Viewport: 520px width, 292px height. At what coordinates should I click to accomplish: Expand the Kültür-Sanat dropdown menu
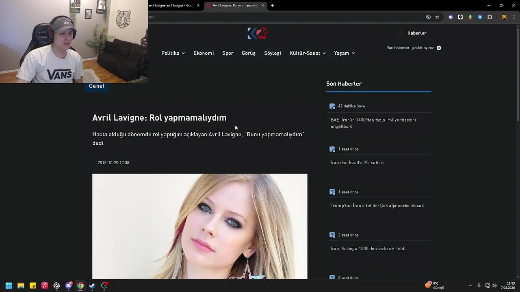pyautogui.click(x=308, y=53)
